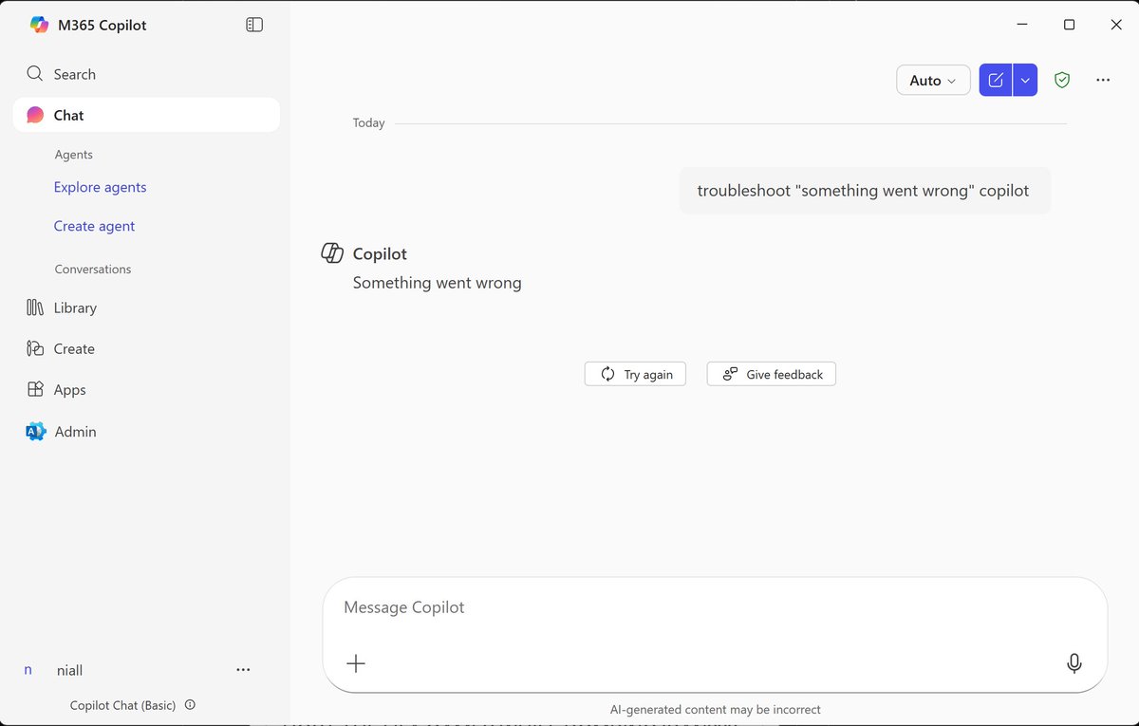The height and width of the screenshot is (726, 1139).
Task: Click the AI-generated content may be incorrect notice
Action: [715, 710]
